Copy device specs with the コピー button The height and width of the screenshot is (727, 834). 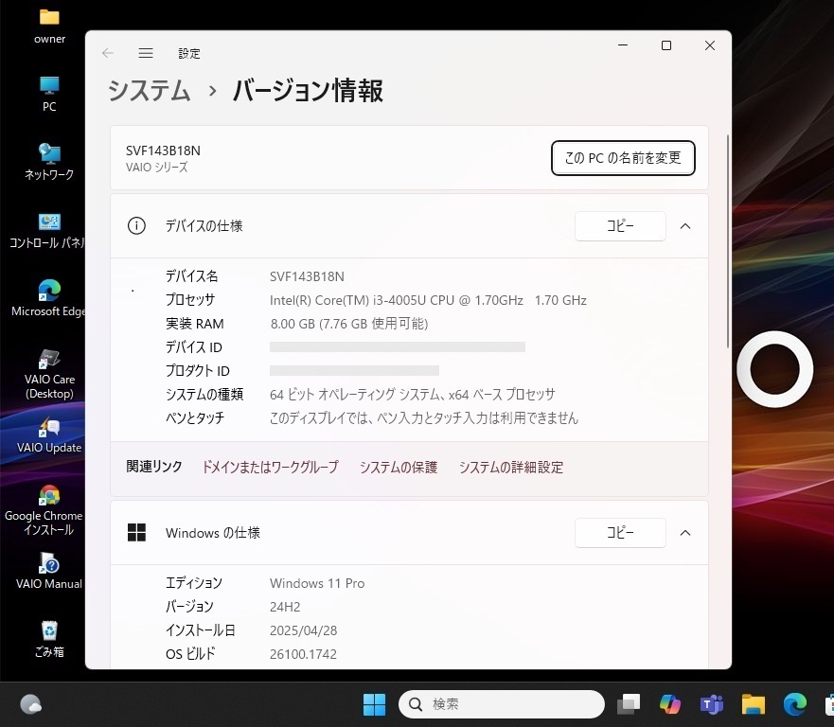pos(620,226)
